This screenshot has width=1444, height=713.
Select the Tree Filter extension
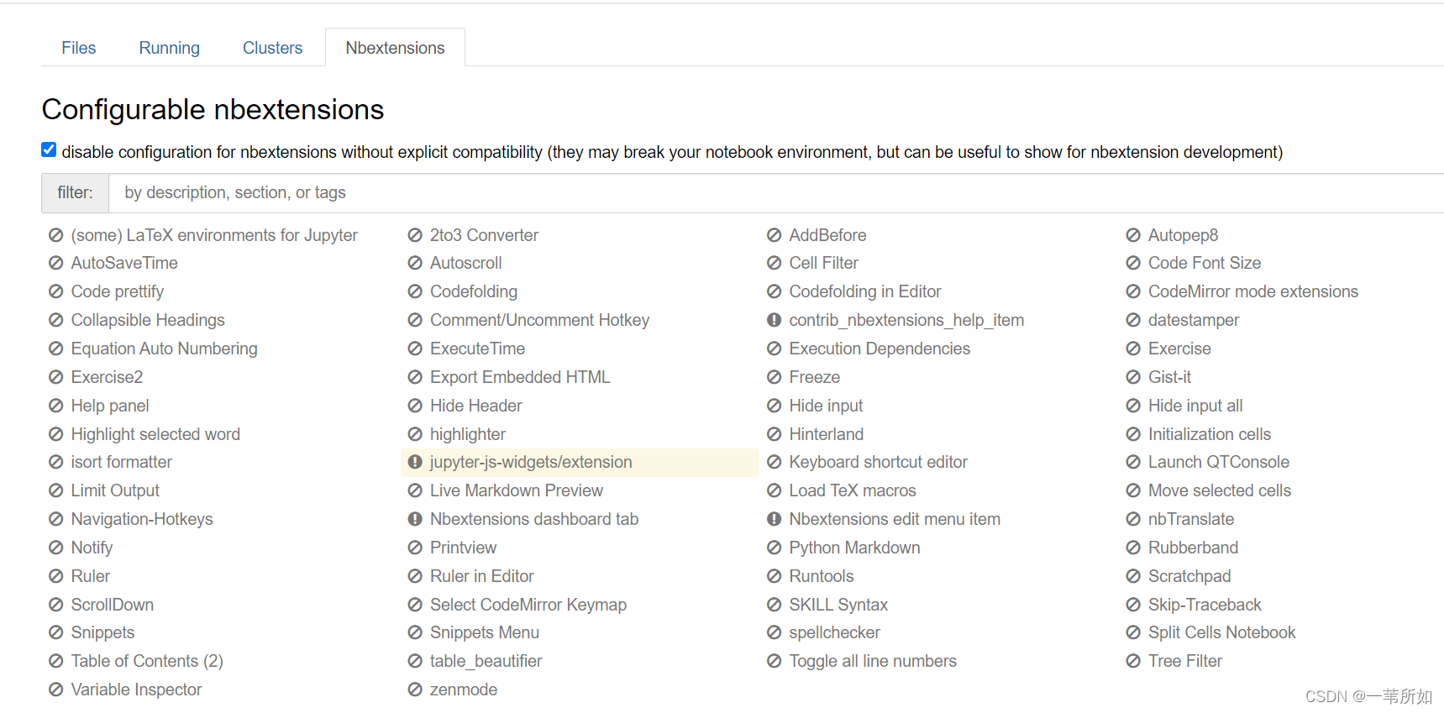[1184, 661]
